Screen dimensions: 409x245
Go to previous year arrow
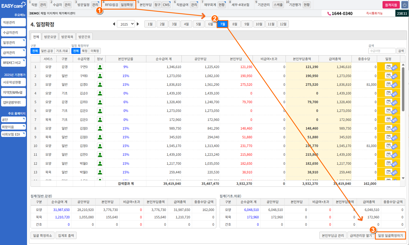(114, 24)
